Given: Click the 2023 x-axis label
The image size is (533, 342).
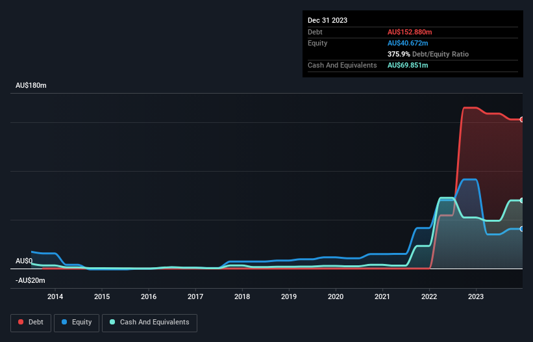Looking at the screenshot, I should [x=476, y=296].
